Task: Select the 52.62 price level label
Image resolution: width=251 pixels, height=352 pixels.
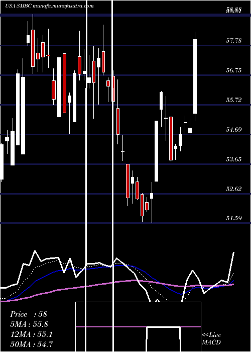Action: [234, 189]
